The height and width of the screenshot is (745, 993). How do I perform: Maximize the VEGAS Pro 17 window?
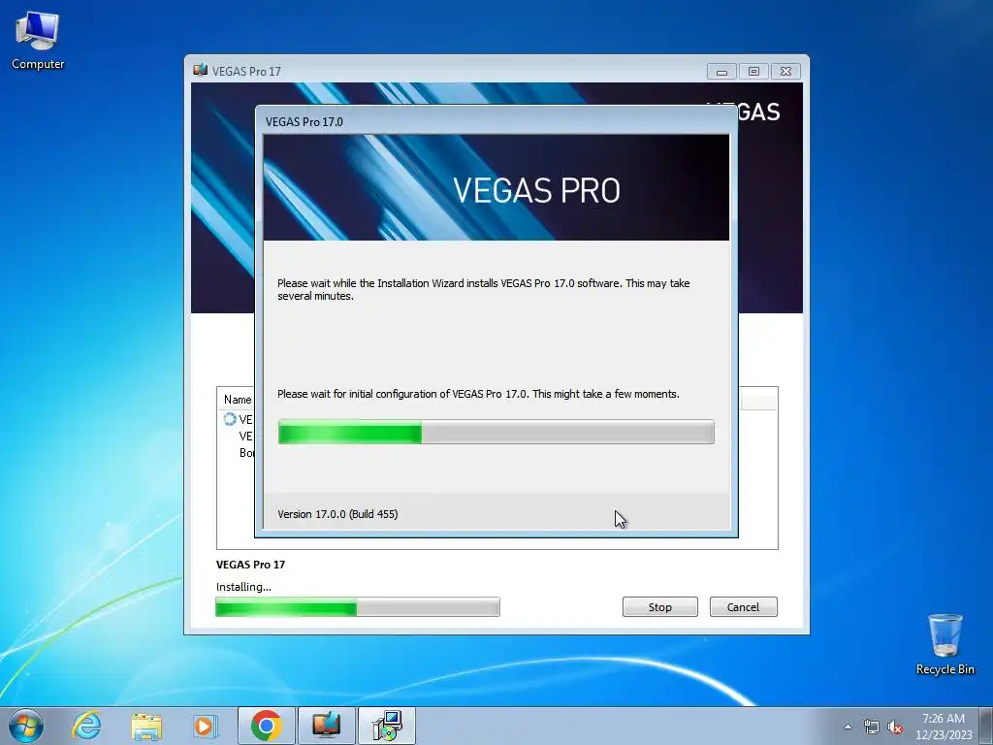coord(753,72)
